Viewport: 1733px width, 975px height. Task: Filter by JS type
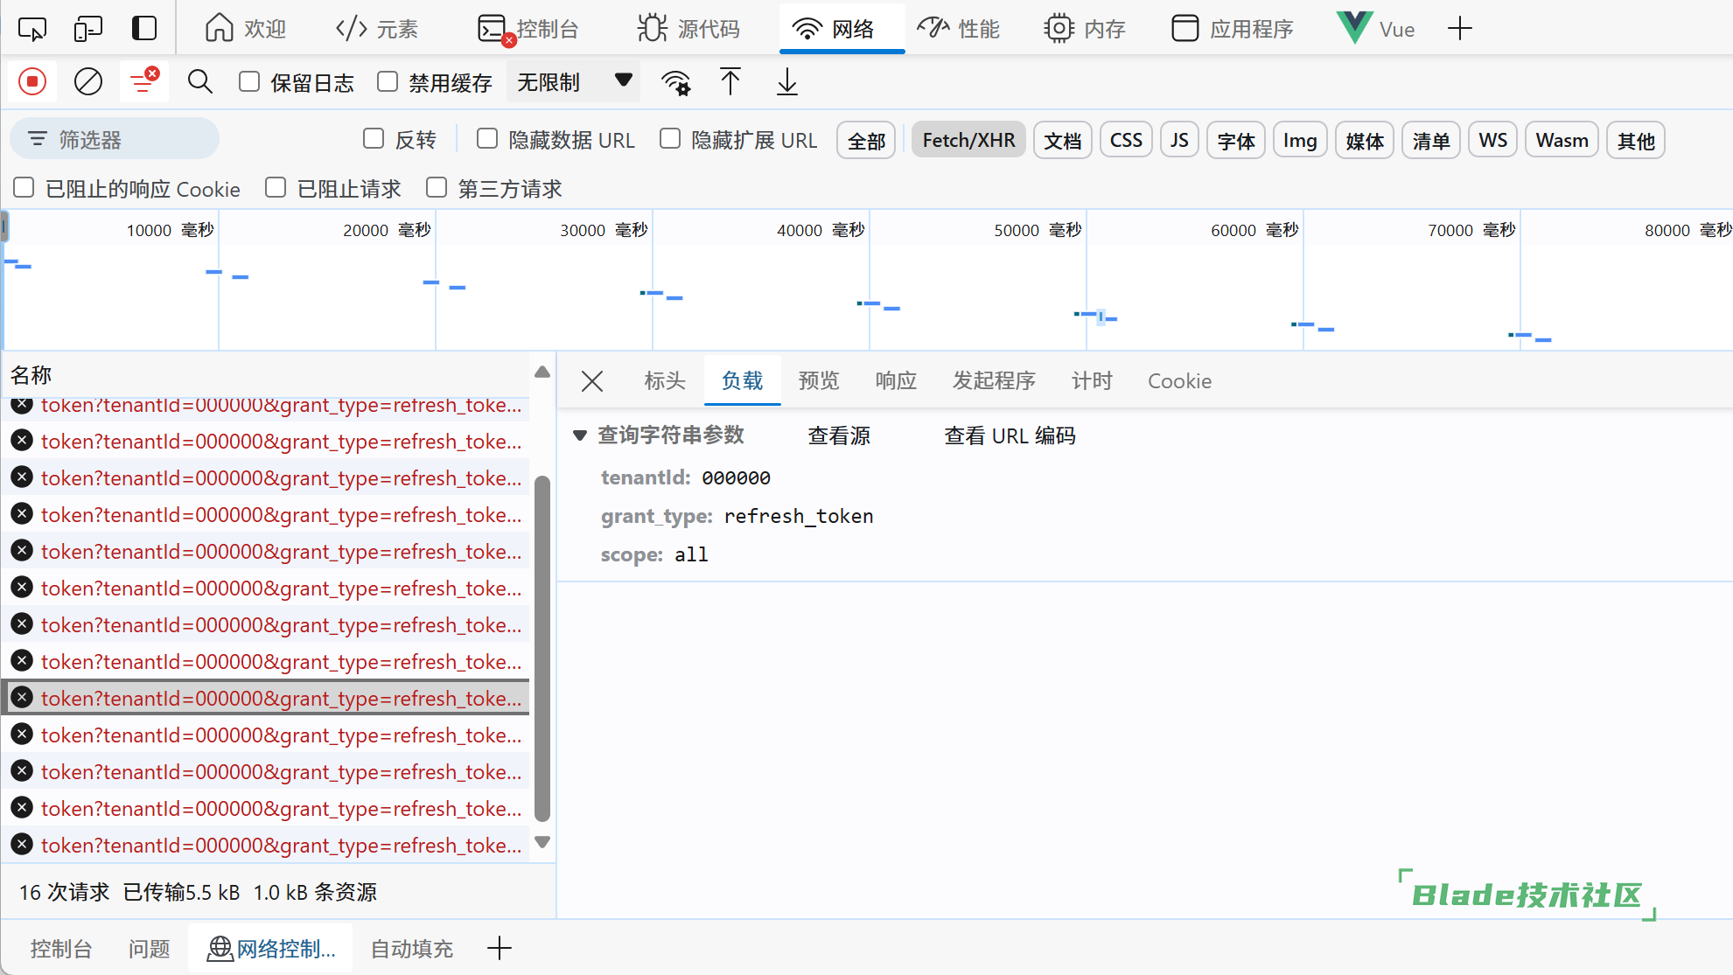click(x=1179, y=141)
